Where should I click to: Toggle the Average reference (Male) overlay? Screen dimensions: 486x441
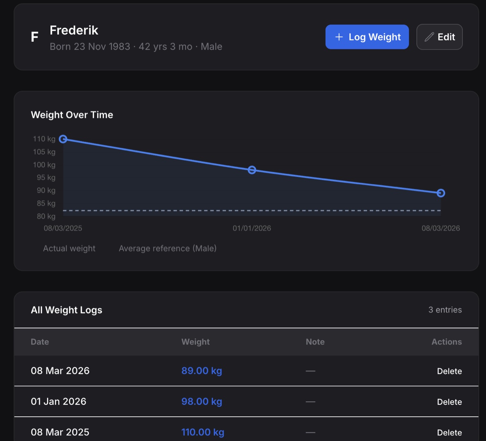[x=167, y=248]
